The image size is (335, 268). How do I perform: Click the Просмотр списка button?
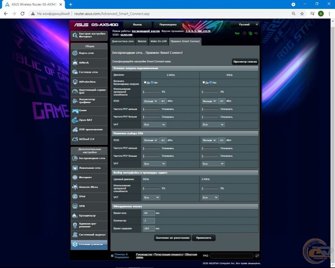pyautogui.click(x=245, y=62)
